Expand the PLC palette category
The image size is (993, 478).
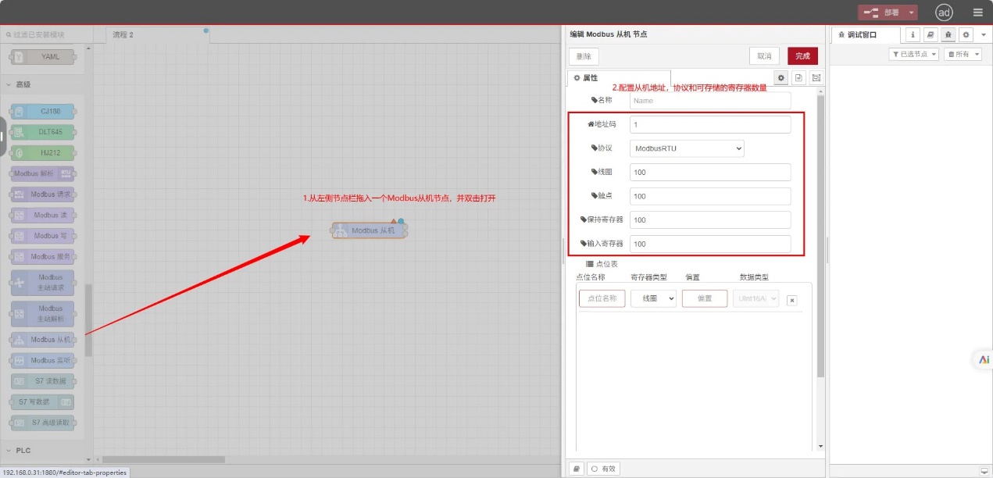point(23,451)
